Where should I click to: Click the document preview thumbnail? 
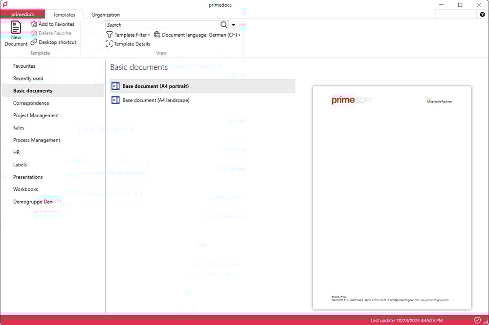point(392,198)
